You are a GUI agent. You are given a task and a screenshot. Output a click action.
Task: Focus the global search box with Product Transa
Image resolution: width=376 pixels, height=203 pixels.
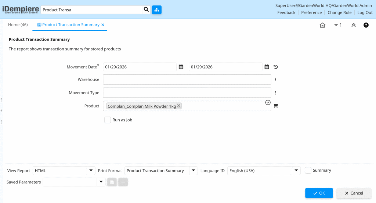[91, 10]
